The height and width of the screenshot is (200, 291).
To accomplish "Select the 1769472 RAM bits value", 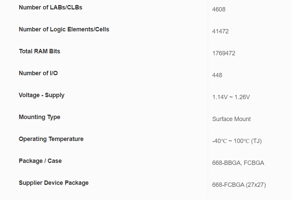I will click(x=224, y=53).
